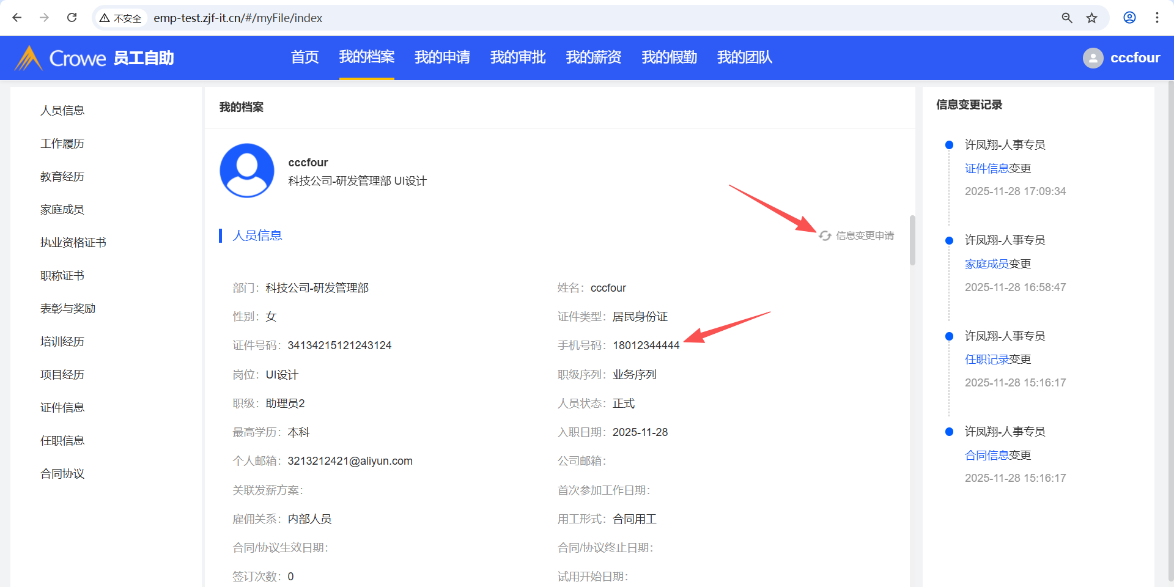Select 执业资格证书 in the sidebar

73,243
